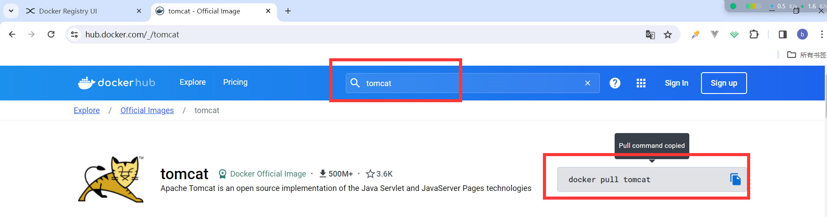827x217 pixels.
Task: Open the help question mark icon
Action: tap(615, 83)
